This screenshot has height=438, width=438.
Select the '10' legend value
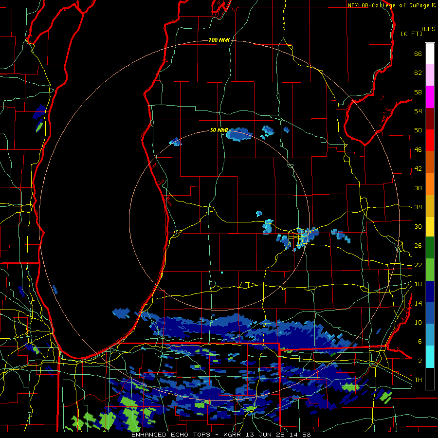(x=418, y=323)
